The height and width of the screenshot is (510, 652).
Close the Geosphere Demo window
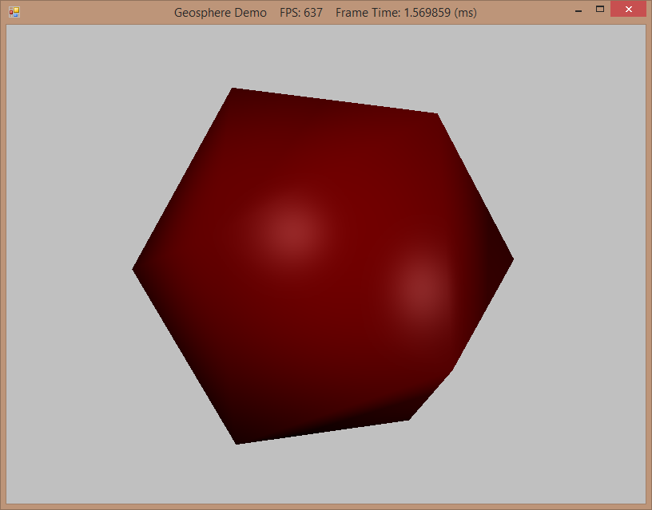click(x=628, y=10)
